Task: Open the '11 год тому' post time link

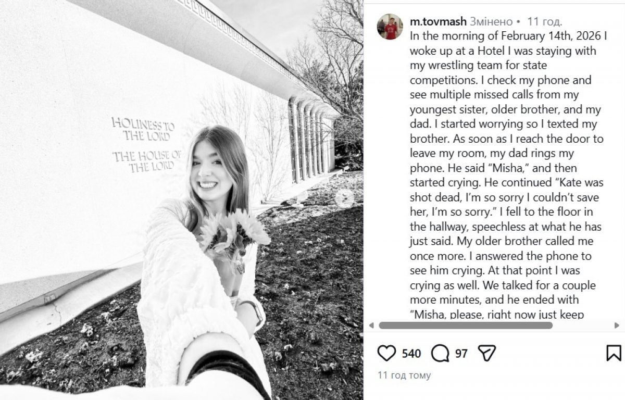Action: click(x=404, y=375)
